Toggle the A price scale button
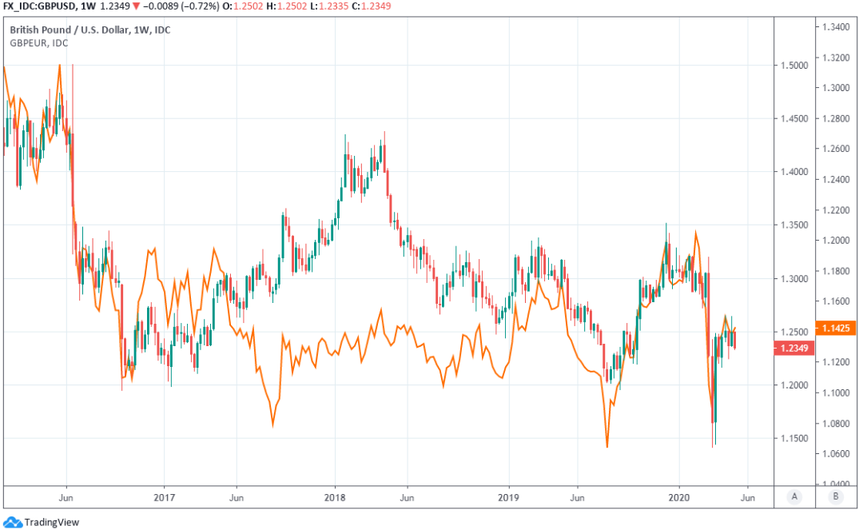Image resolution: width=859 pixels, height=530 pixels. 793,496
